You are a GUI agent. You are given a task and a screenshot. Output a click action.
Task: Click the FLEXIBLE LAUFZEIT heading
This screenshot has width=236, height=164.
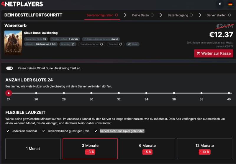tap(25, 113)
